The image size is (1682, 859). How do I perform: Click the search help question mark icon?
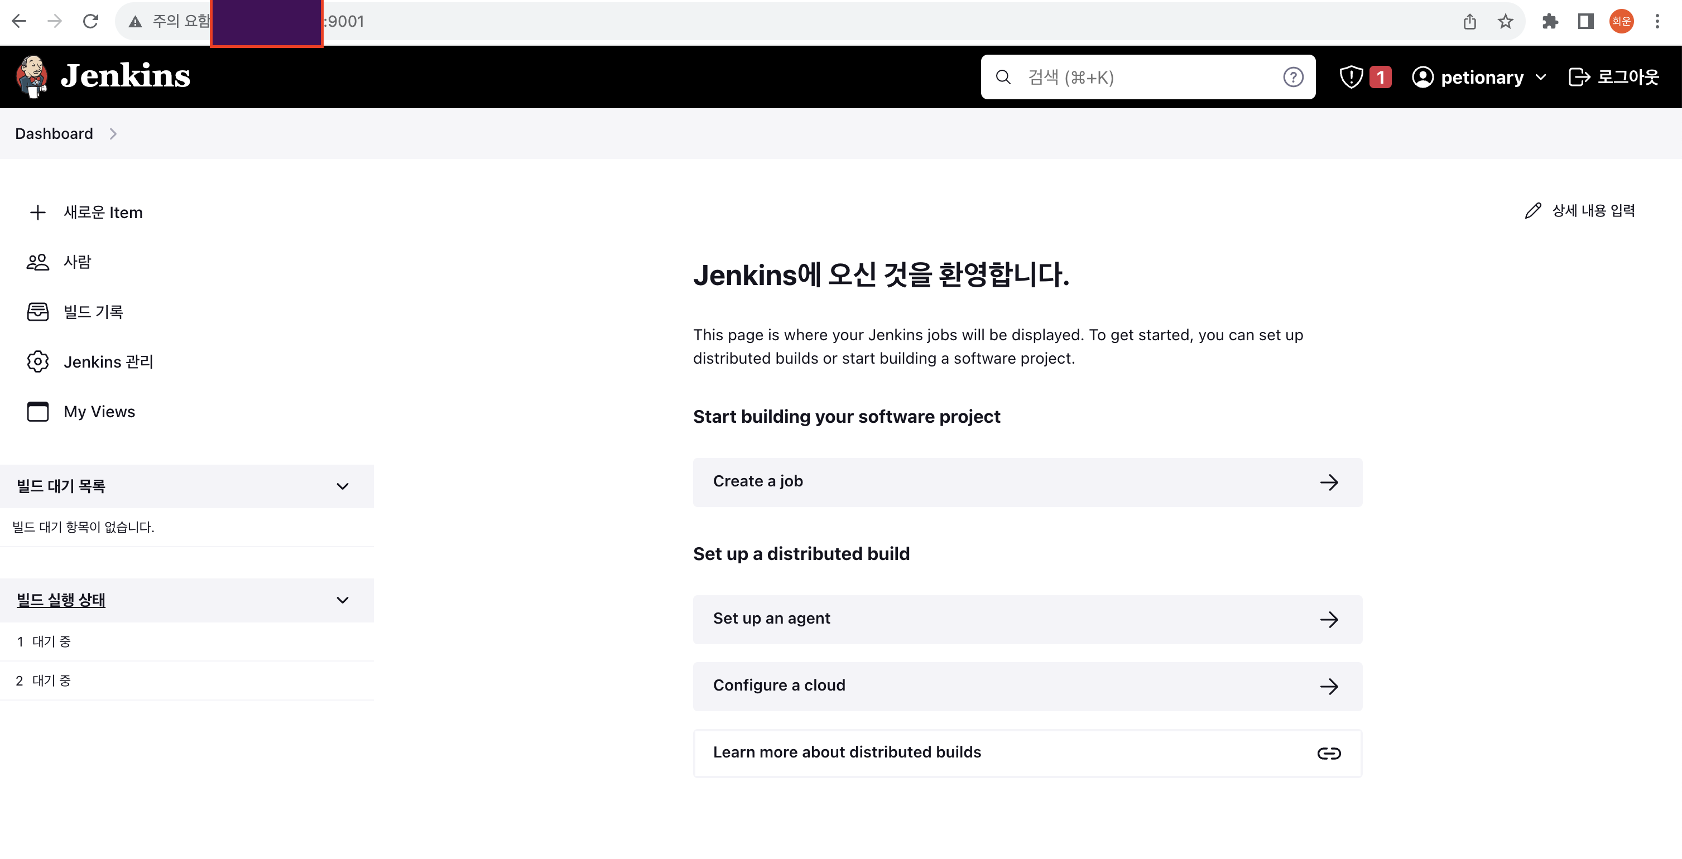coord(1292,77)
